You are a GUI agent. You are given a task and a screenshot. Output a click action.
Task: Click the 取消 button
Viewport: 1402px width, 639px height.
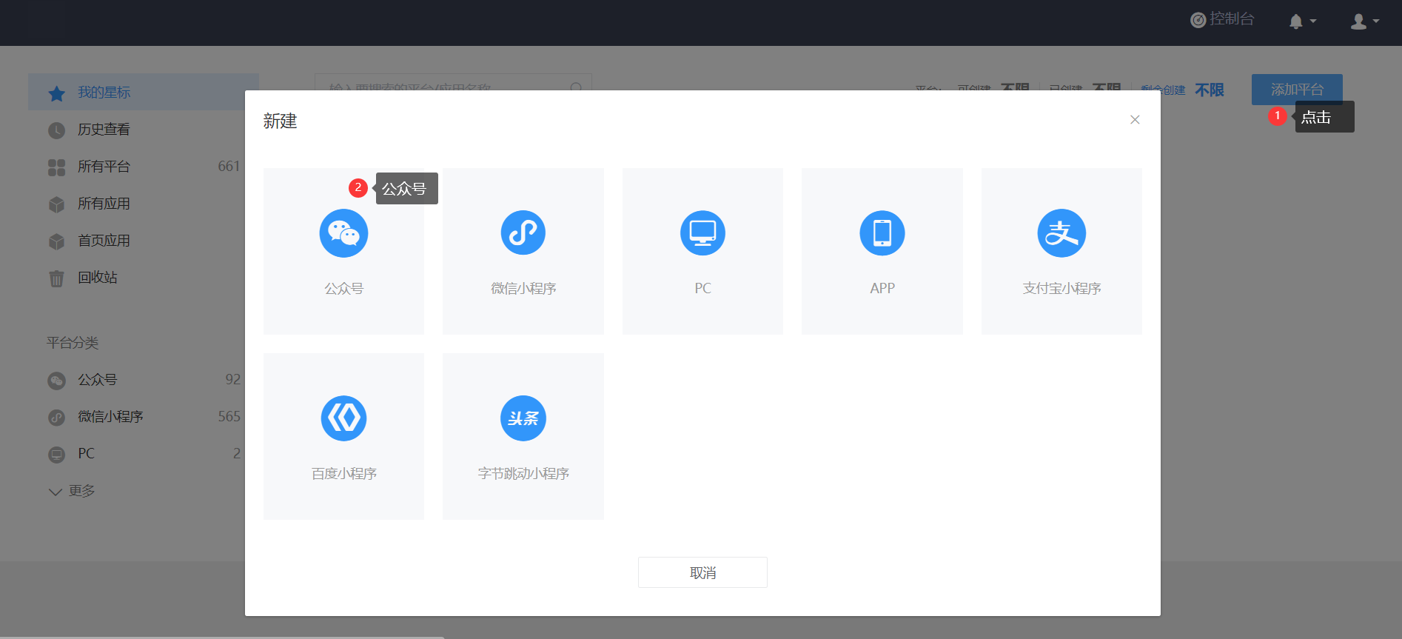click(x=702, y=572)
